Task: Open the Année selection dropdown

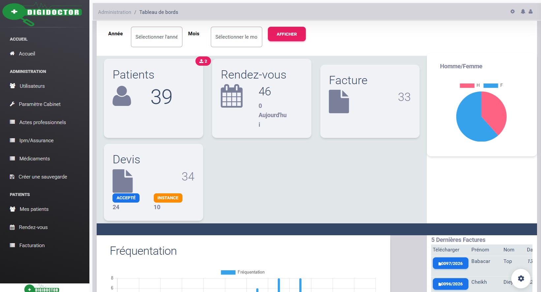Action: point(157,37)
